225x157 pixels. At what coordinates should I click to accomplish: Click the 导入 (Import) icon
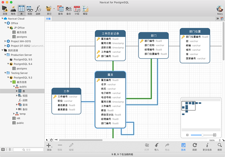pos(157,147)
